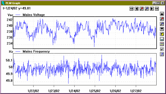Open the multicolored-lines spreadsheet view icon

162,44
